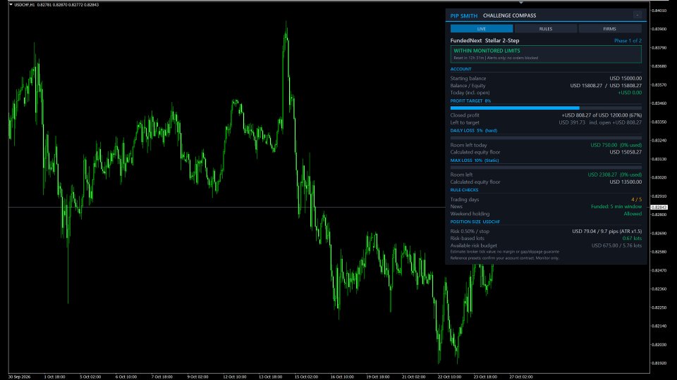Click the Max Loss usage bar
The height and width of the screenshot is (380, 677).
(x=546, y=167)
